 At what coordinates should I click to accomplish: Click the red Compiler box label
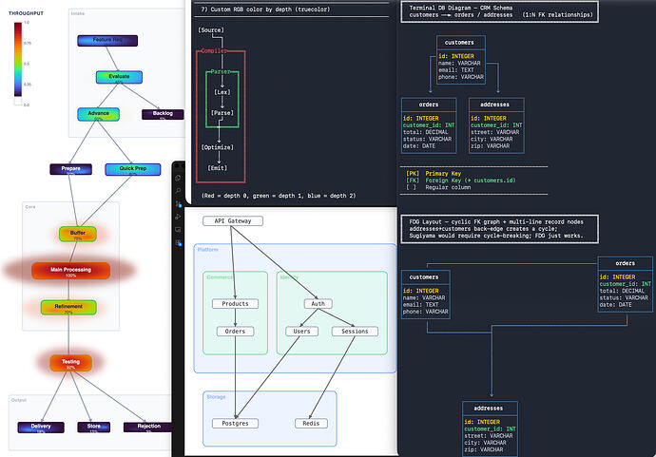pos(214,50)
